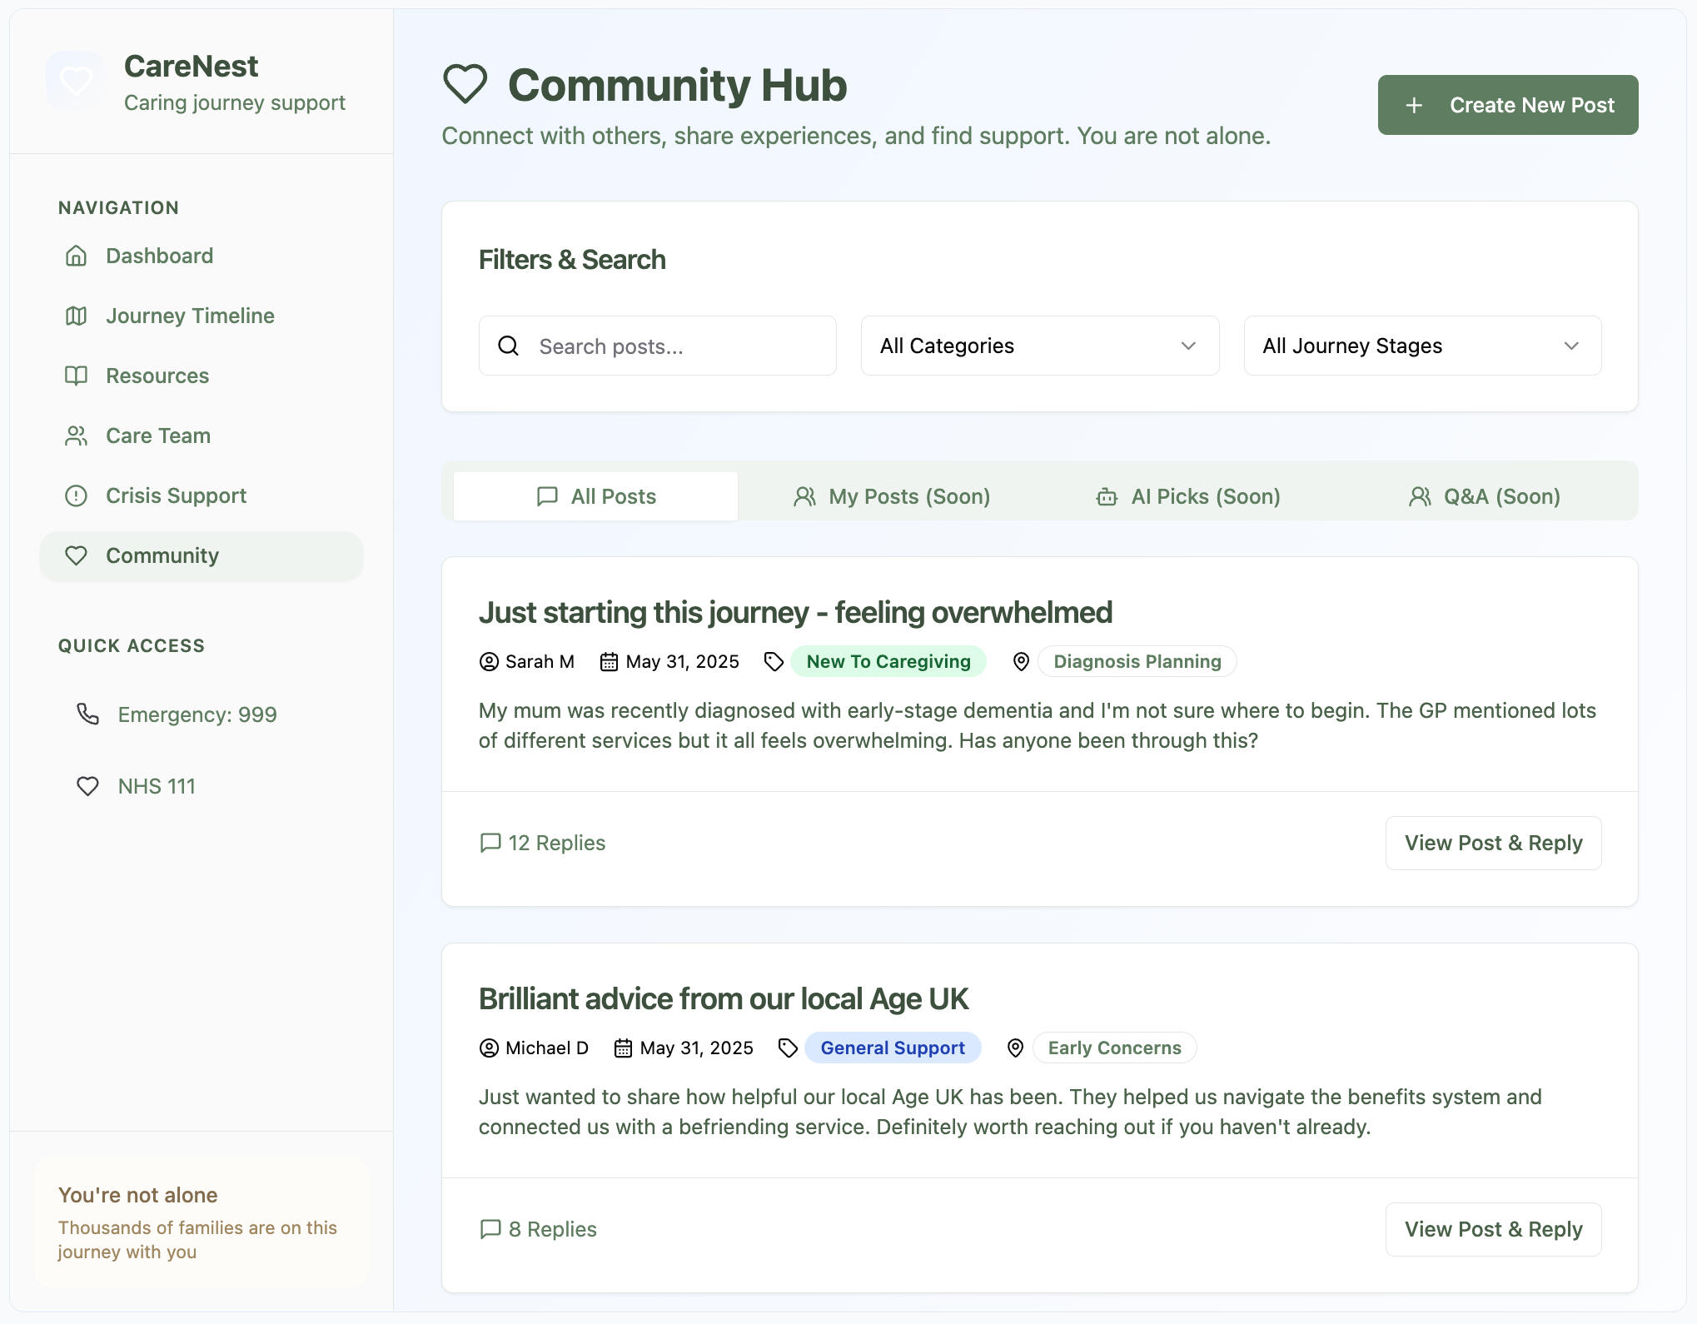Click the 12 Replies speech bubble icon
Screen dimensions: 1697x1324
pyautogui.click(x=490, y=843)
